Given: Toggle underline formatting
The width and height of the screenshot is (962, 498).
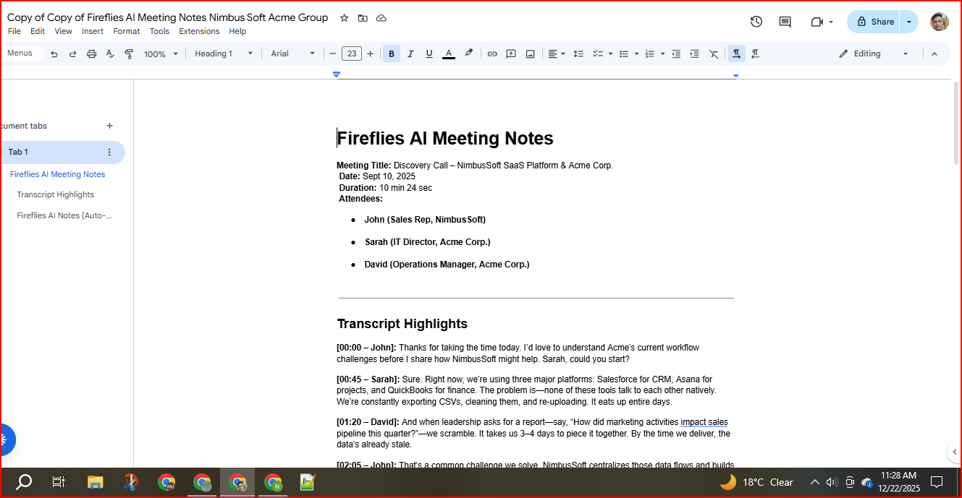Looking at the screenshot, I should [x=429, y=53].
